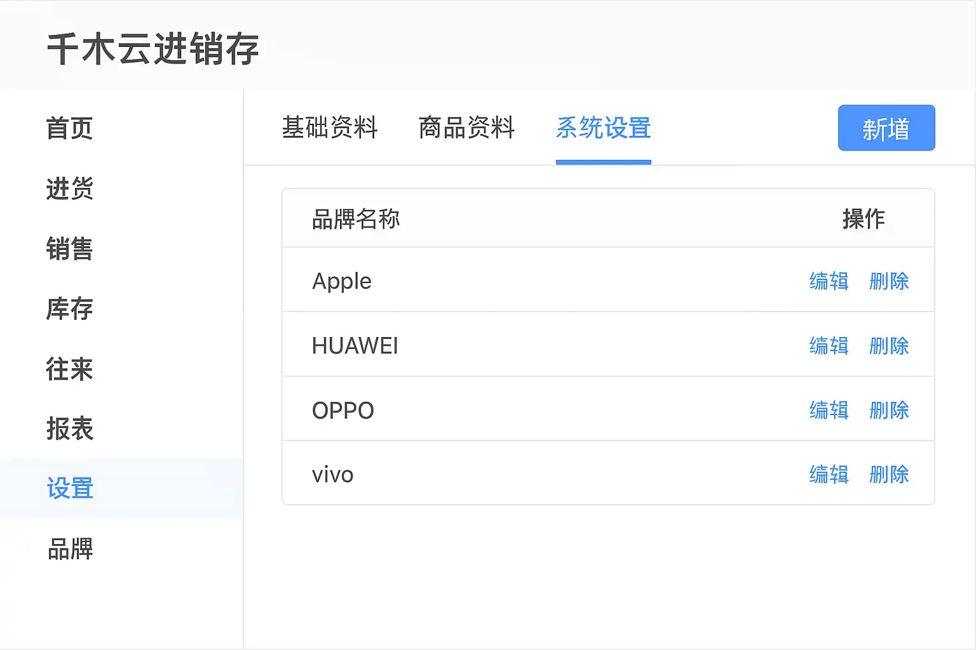Edit the Apple brand row
This screenshot has width=976, height=650.
tap(829, 281)
